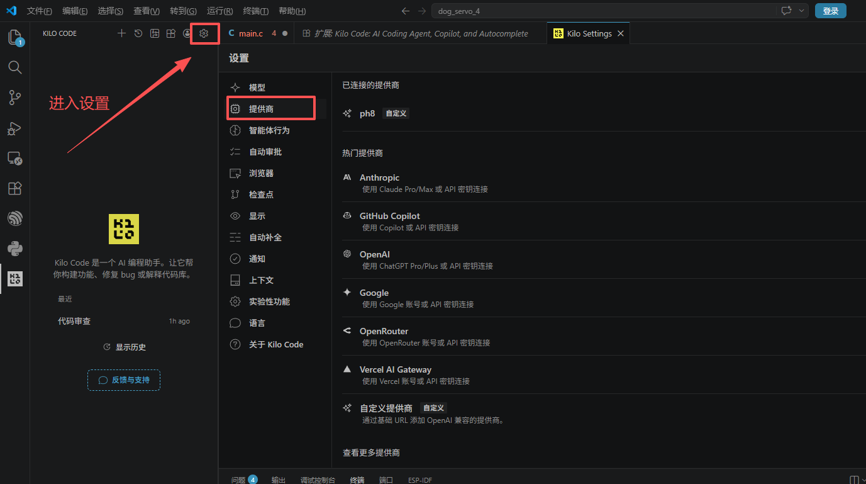866x484 pixels.
Task: Start a new Kilo Code task with plus icon
Action: 122,33
